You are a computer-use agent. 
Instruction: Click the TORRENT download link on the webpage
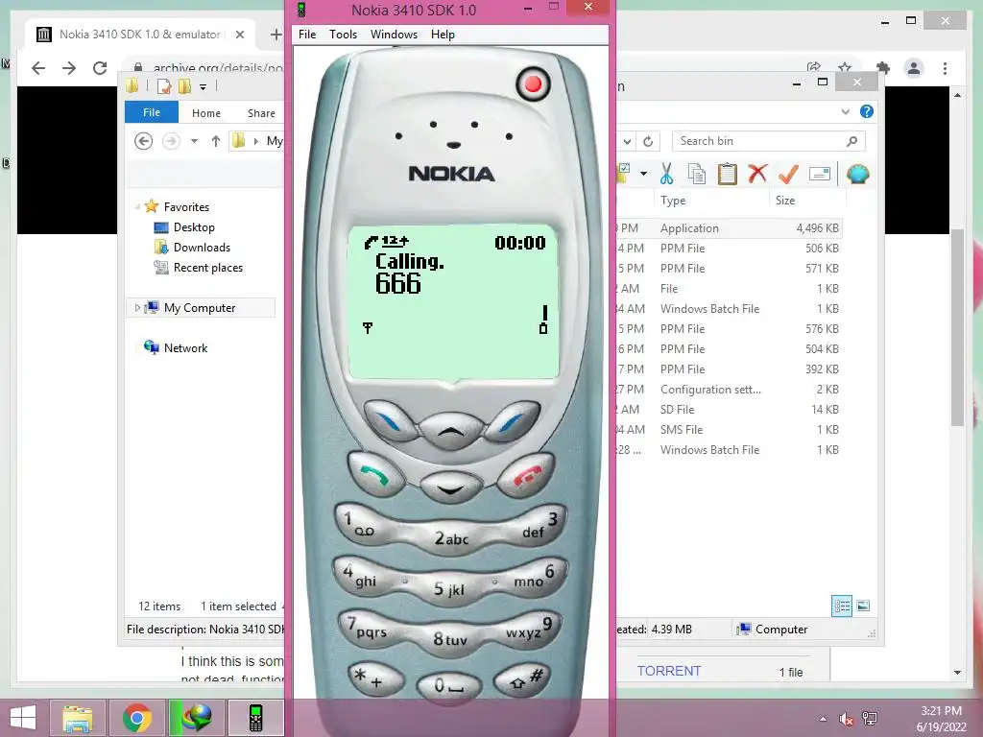coord(669,671)
